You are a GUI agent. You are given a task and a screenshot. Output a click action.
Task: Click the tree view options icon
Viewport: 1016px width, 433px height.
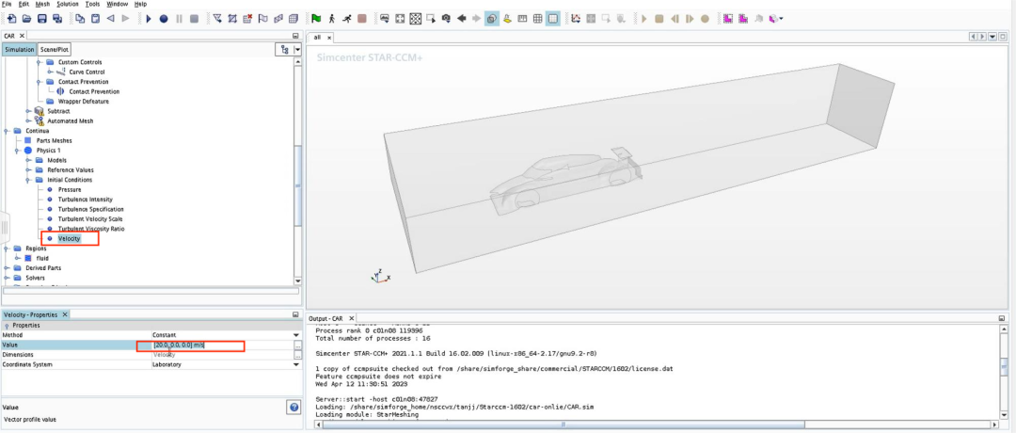point(284,49)
